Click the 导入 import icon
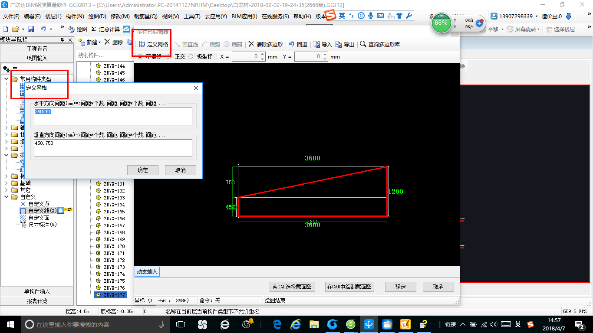Viewport: 593px width, 333px height. click(316, 44)
